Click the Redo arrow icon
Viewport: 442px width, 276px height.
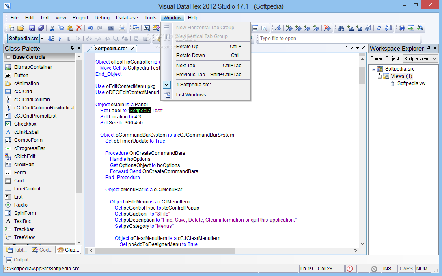[x=99, y=28]
